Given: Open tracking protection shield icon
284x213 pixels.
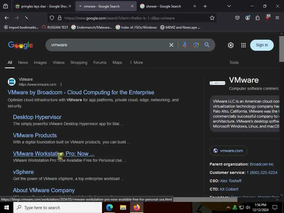Looking at the screenshot, I should tap(52, 18).
